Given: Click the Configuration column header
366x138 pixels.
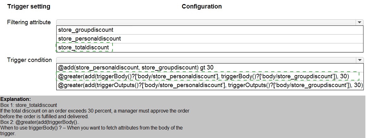Looking at the screenshot, I should click(x=202, y=7).
